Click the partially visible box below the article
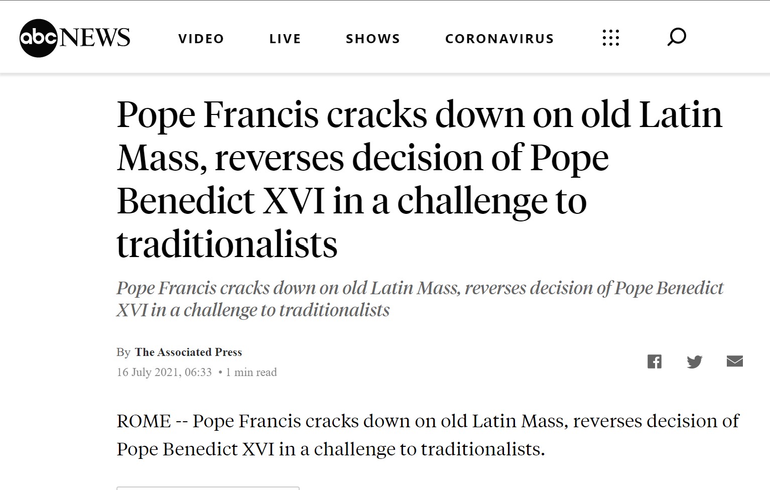Screen dimensions: 770x490 tap(208, 488)
